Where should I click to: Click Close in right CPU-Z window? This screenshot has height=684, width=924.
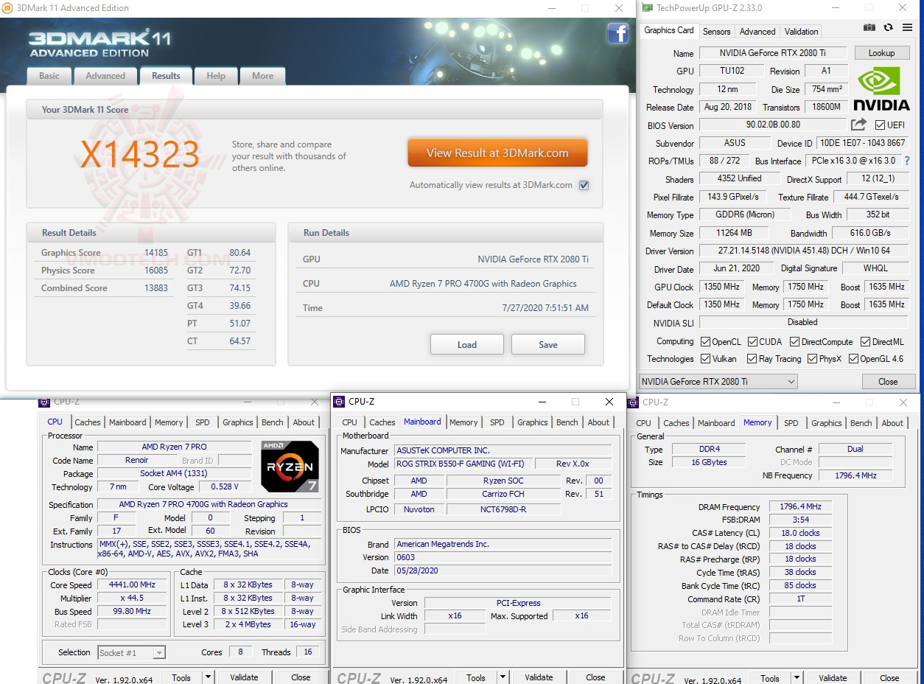tap(889, 678)
